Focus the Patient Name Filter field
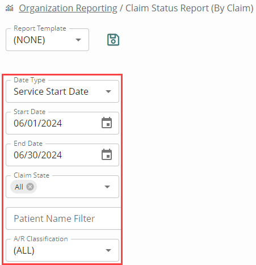 tap(64, 218)
